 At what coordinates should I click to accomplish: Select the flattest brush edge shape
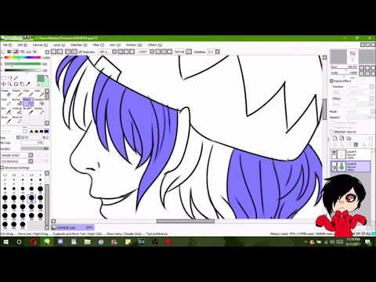46,131
